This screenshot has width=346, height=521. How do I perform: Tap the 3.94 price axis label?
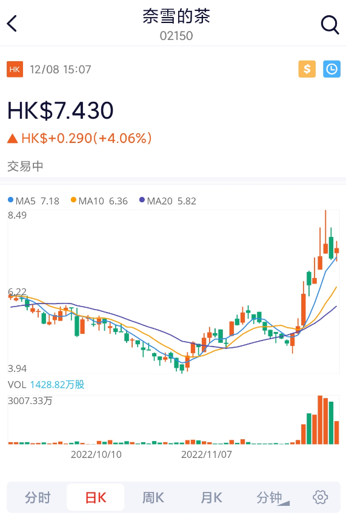(x=17, y=368)
